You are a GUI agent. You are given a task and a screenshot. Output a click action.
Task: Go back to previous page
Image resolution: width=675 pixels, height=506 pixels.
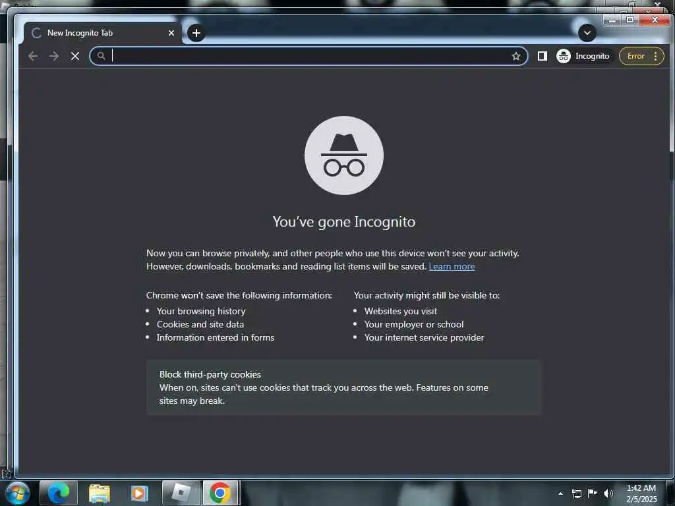[33, 56]
